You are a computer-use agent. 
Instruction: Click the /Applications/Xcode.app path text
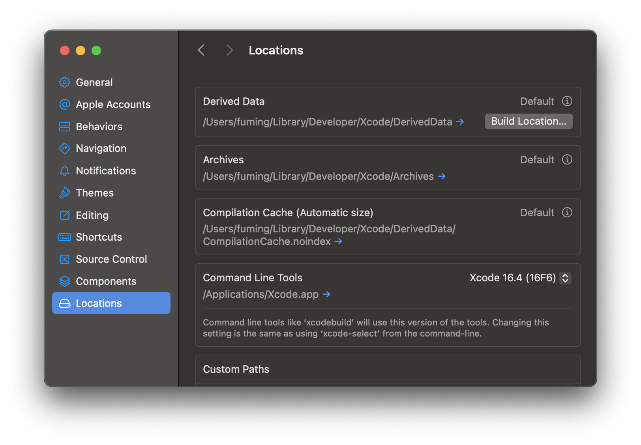point(261,294)
